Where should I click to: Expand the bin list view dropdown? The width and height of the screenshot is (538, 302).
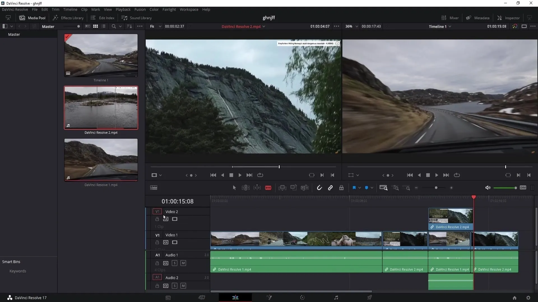pyautogui.click(x=11, y=26)
